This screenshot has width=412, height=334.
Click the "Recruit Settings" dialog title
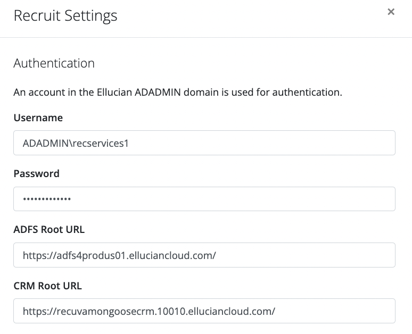pos(65,16)
